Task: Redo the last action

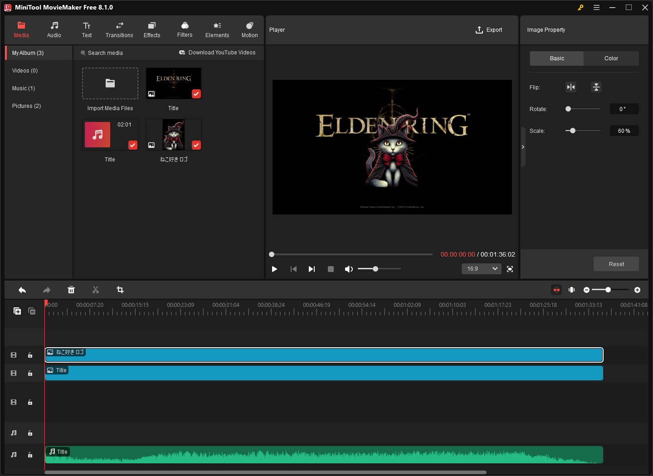Action: coord(47,290)
